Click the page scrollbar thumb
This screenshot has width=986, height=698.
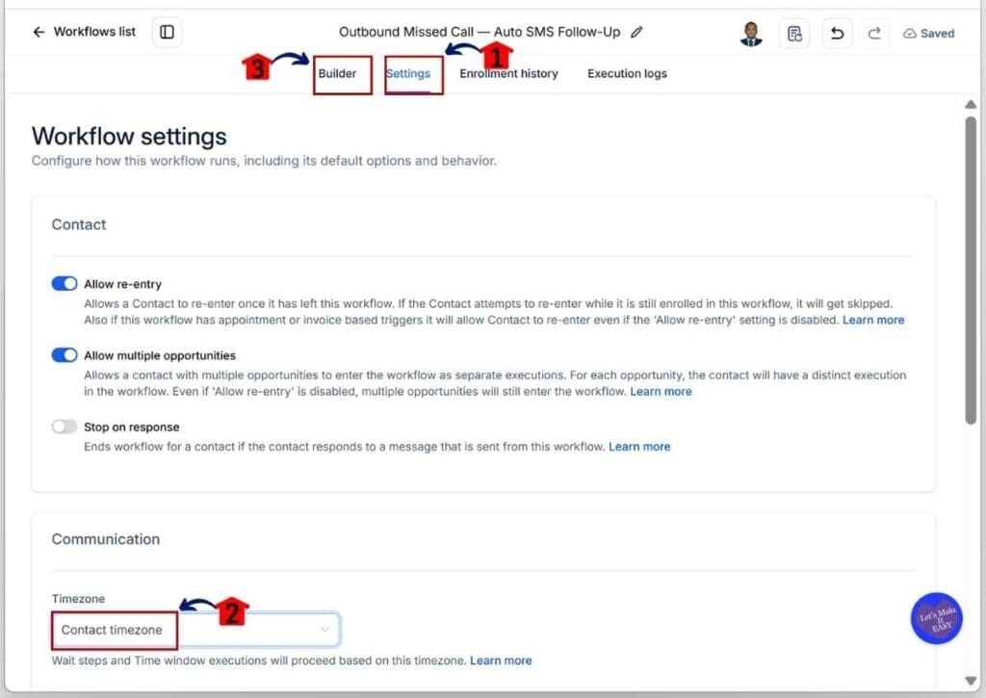coord(971,271)
